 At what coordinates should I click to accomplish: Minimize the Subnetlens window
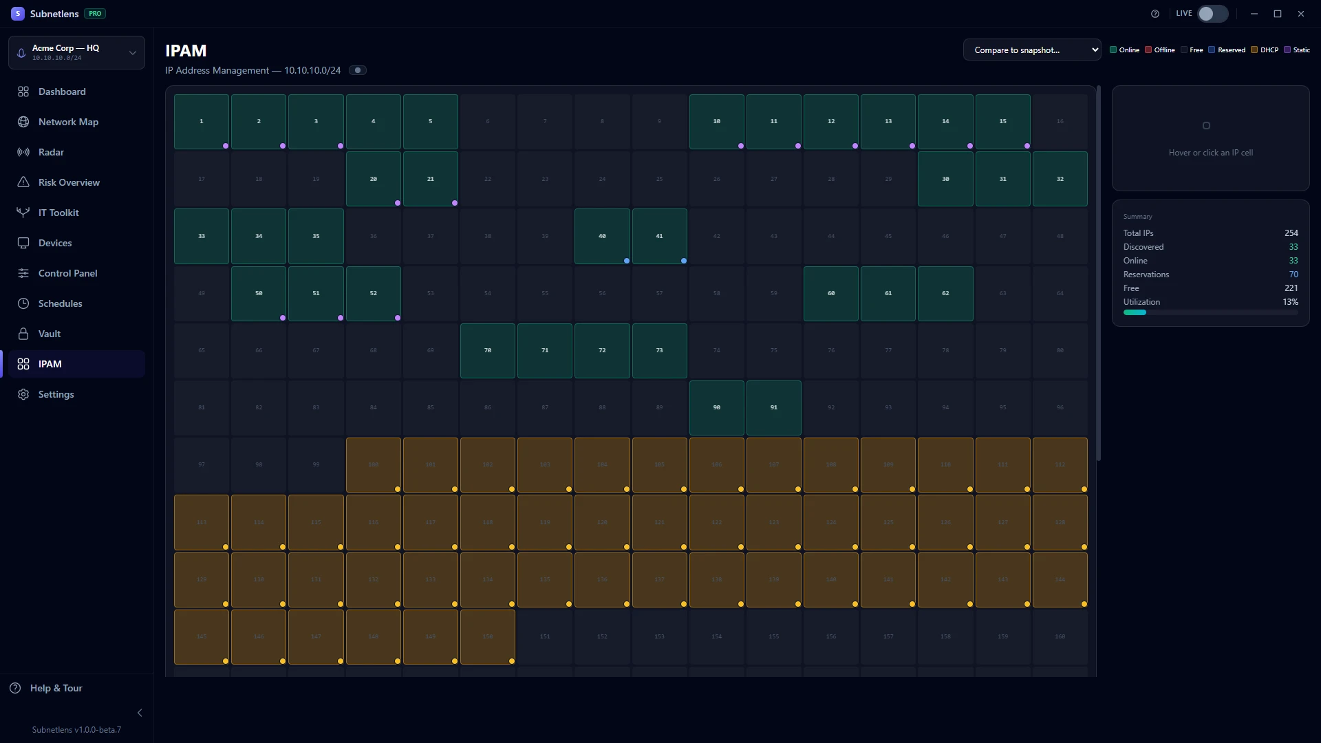pyautogui.click(x=1254, y=14)
